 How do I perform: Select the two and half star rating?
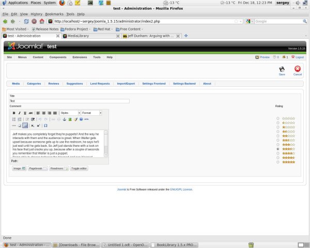click(x=278, y=140)
